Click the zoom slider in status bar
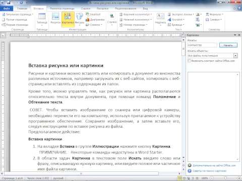The image size is (242, 181). 225,178
